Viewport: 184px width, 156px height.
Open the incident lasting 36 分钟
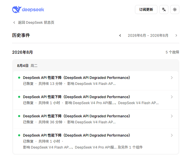pyautogui.click(x=96, y=119)
